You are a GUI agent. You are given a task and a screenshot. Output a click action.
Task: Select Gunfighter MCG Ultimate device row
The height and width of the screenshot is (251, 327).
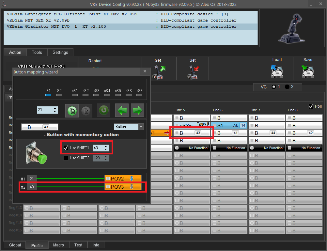(x=131, y=14)
